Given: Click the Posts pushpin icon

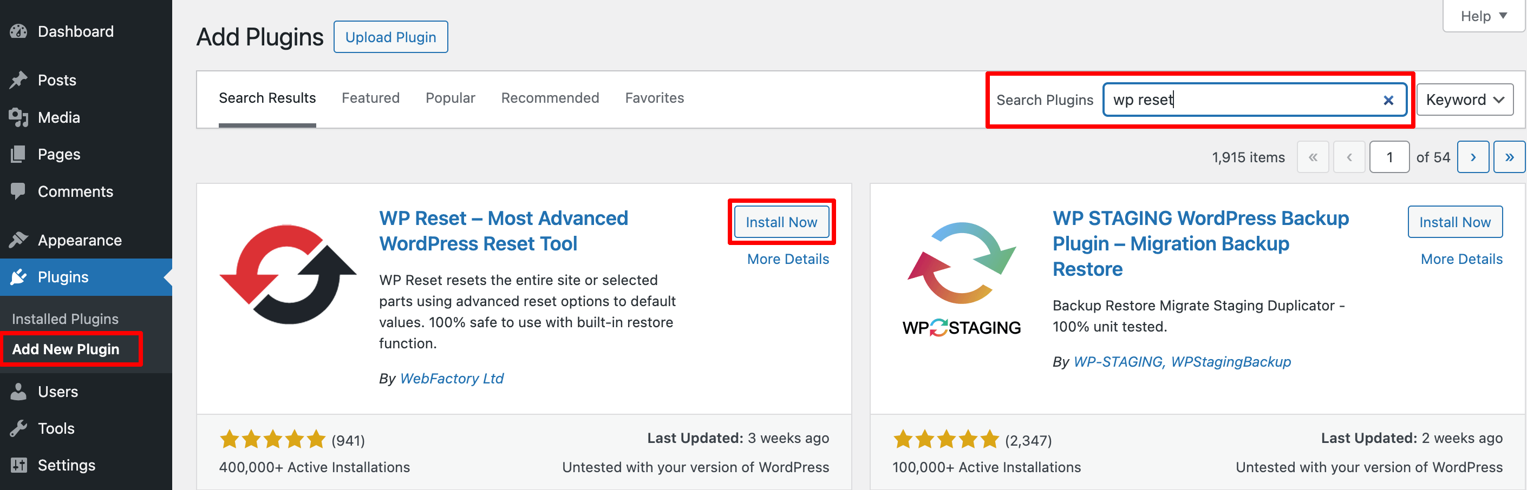Looking at the screenshot, I should point(18,80).
